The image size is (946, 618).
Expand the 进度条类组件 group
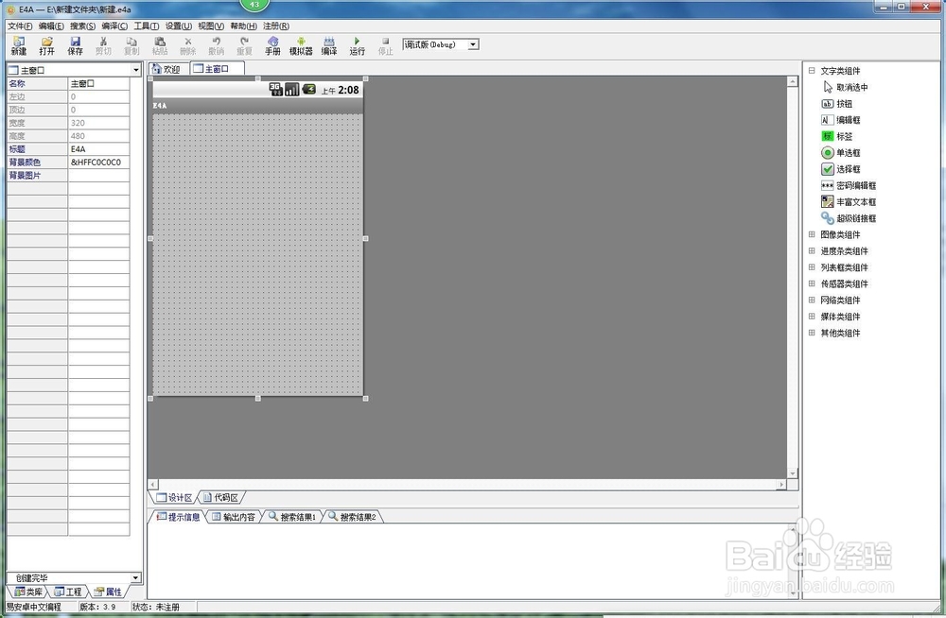[812, 250]
